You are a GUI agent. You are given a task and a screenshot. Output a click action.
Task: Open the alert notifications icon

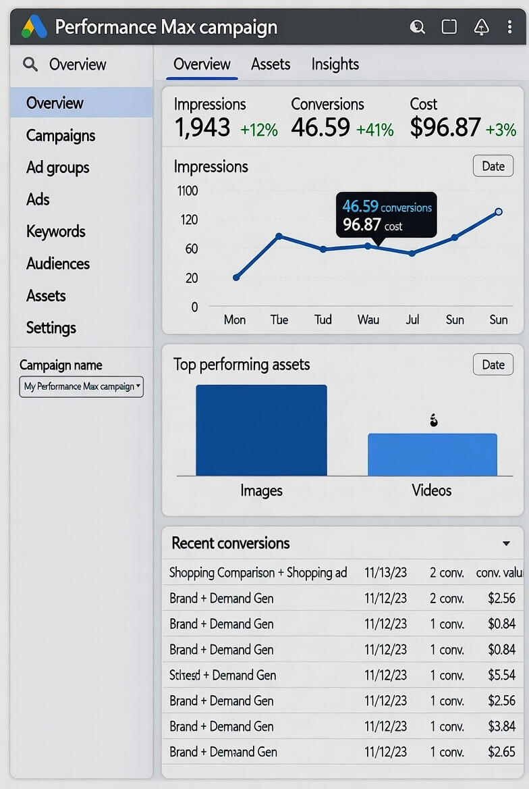(x=481, y=27)
